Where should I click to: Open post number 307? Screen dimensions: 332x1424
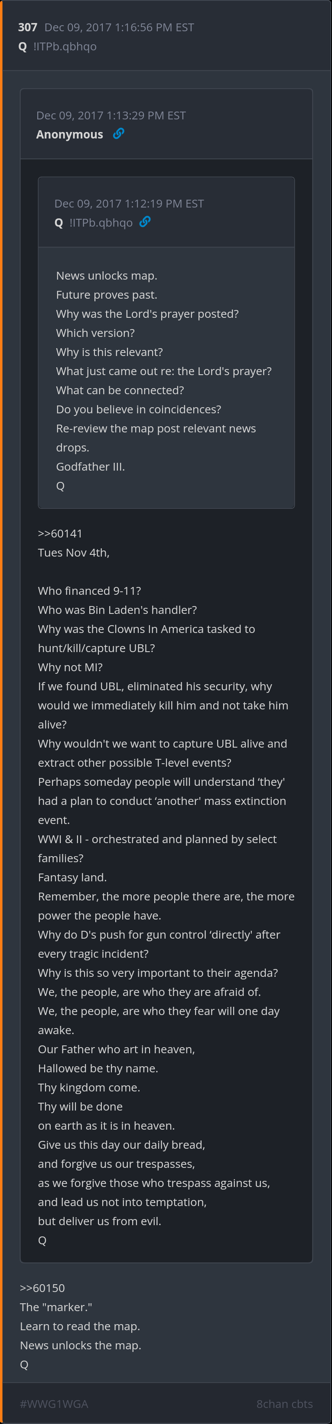point(28,28)
